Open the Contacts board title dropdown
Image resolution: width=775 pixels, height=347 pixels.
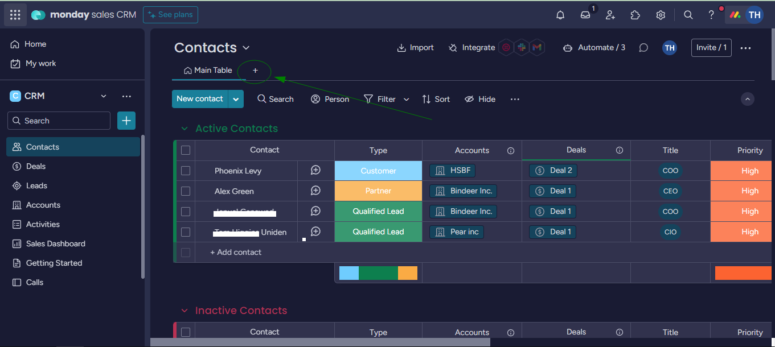coord(245,48)
